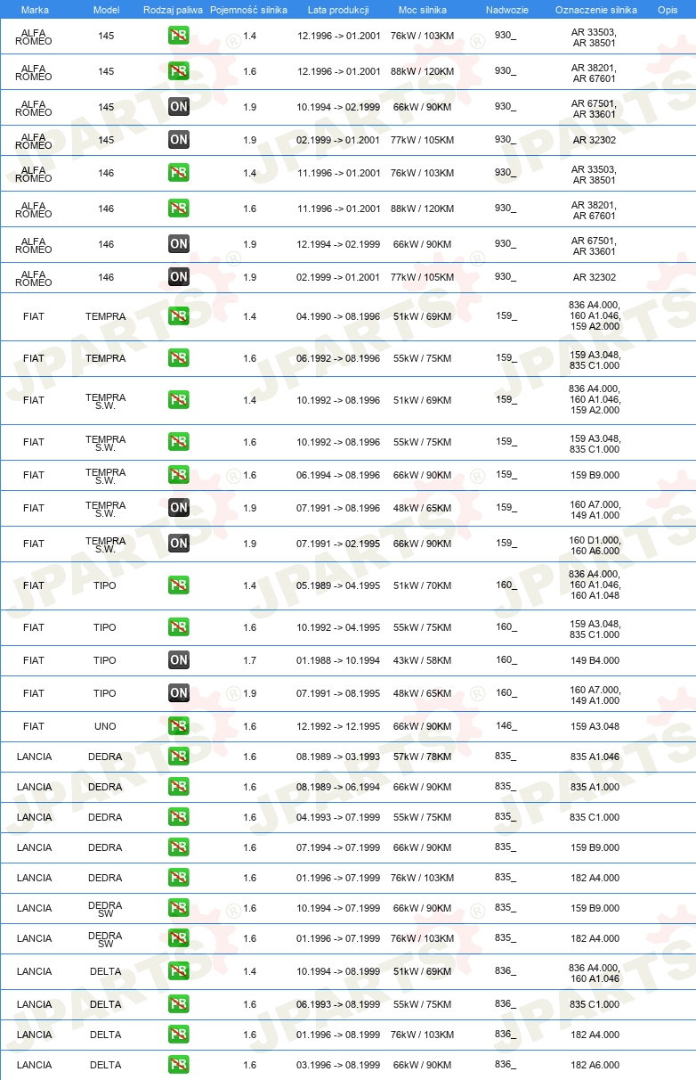Viewport: 696px width, 1080px height.
Task: Click petrol icon for Fiat UNO row
Action: [179, 726]
